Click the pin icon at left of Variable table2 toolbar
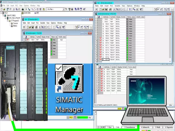The height and width of the screenshot is (131, 175). pyautogui.click(x=97, y=9)
